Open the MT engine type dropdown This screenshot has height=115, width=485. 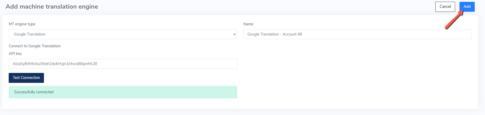point(123,34)
